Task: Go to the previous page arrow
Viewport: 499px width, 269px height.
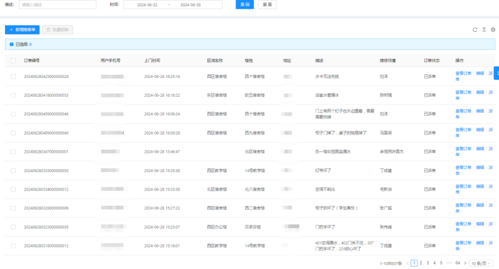Action: (x=407, y=263)
